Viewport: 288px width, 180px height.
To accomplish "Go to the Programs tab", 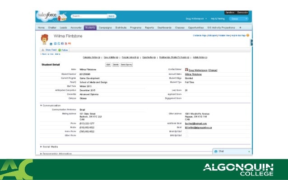I will (x=135, y=28).
